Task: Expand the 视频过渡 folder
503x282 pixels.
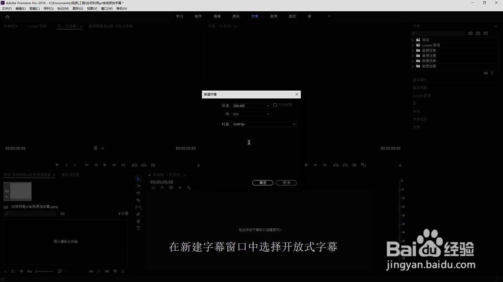Action: 413,66
